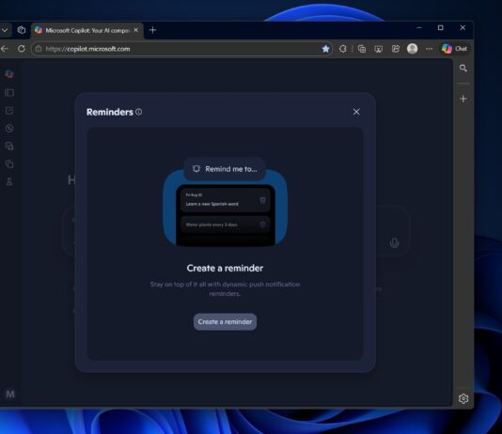
Task: Open the Collections toolbar icon
Action: [362, 49]
